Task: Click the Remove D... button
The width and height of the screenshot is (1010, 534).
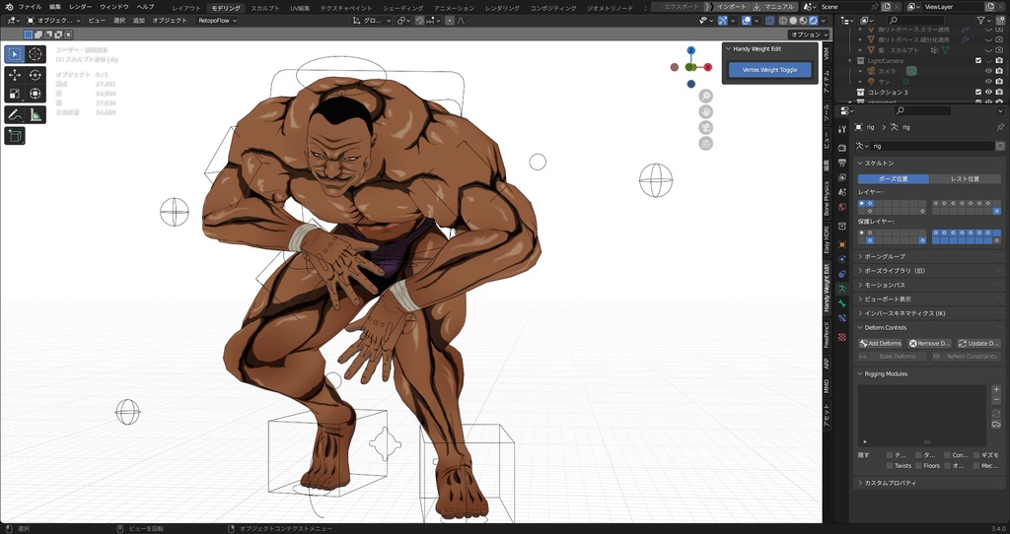Action: [929, 344]
